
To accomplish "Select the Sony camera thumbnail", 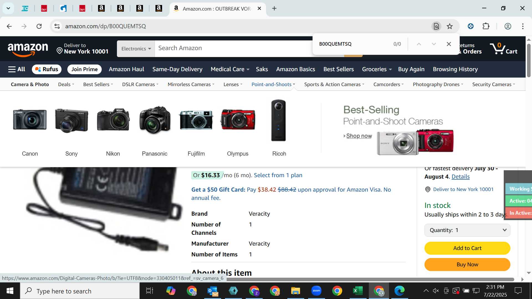I will pyautogui.click(x=71, y=120).
